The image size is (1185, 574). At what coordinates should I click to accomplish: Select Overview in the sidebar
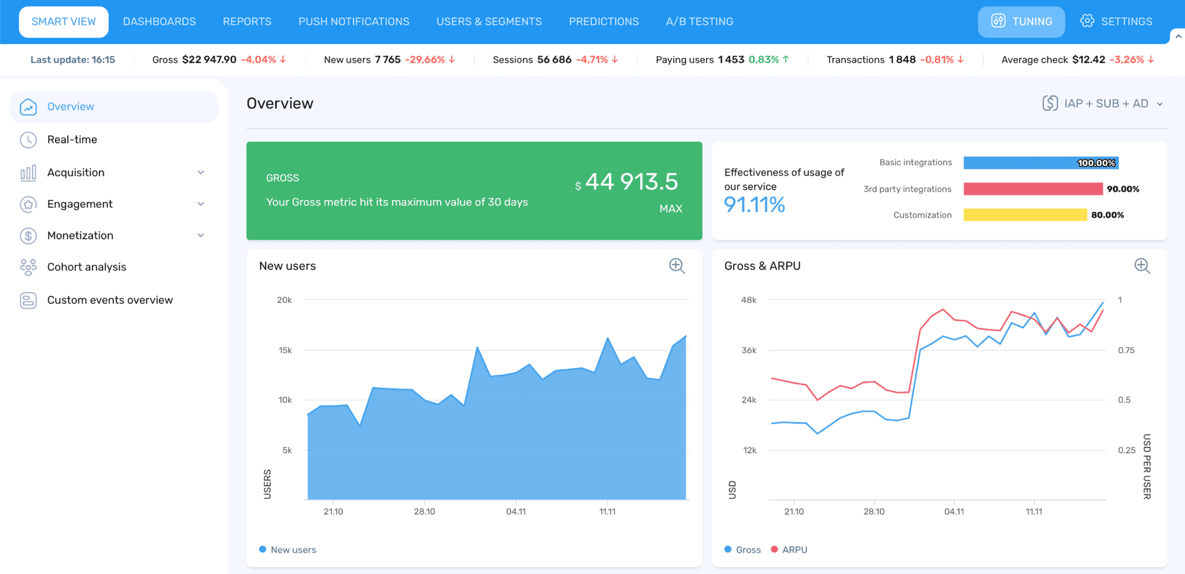click(70, 107)
